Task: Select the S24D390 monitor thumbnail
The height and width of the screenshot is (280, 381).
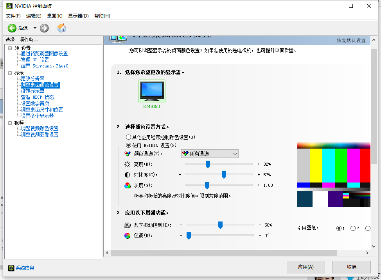Action: [152, 91]
